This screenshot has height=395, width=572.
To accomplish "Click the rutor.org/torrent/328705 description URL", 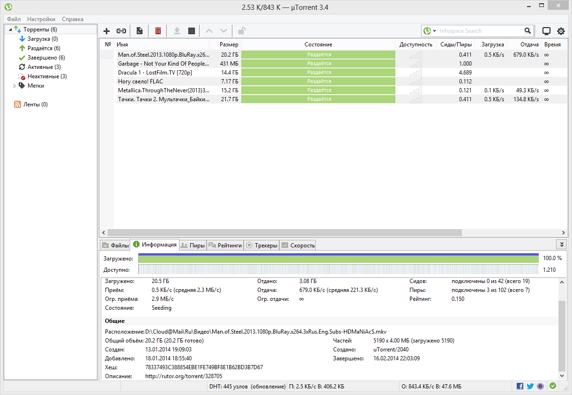I will click(184, 376).
